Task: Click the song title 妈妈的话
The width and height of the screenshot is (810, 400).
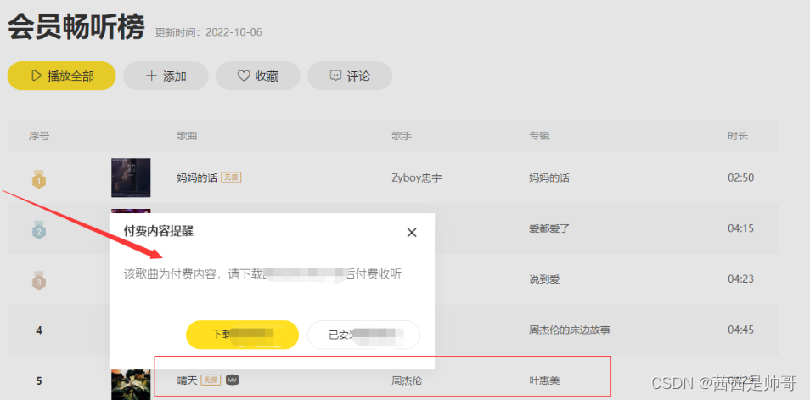Action: (x=197, y=177)
